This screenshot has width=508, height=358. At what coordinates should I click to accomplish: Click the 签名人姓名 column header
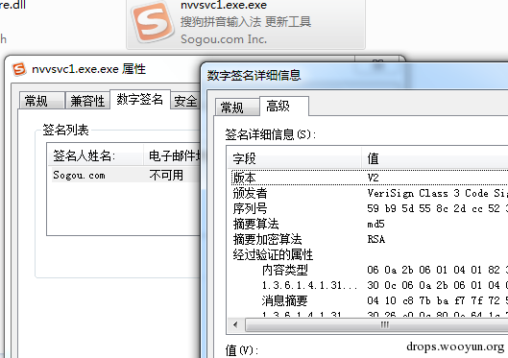pyautogui.click(x=95, y=156)
